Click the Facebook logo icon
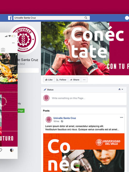The width and height of the screenshot is (129, 172). coord(10,18)
